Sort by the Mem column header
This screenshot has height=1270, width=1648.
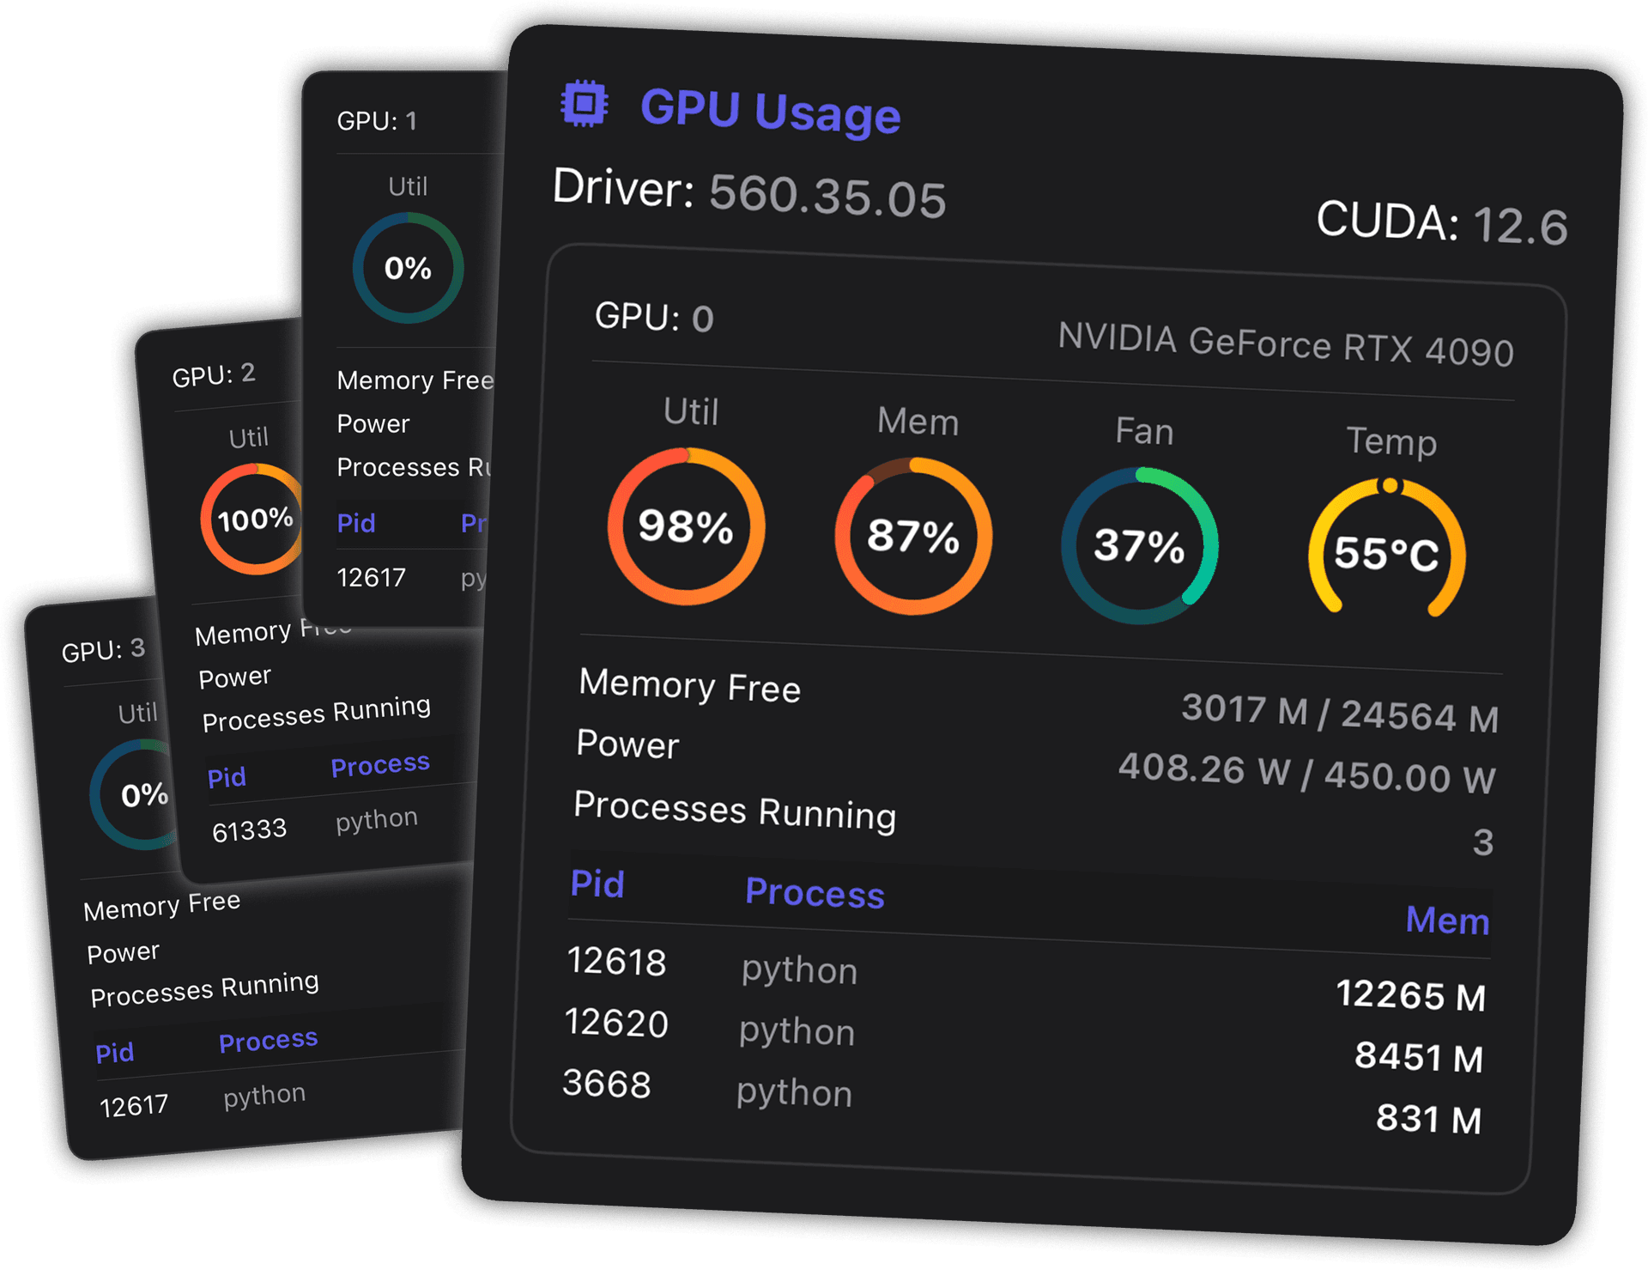1447,921
